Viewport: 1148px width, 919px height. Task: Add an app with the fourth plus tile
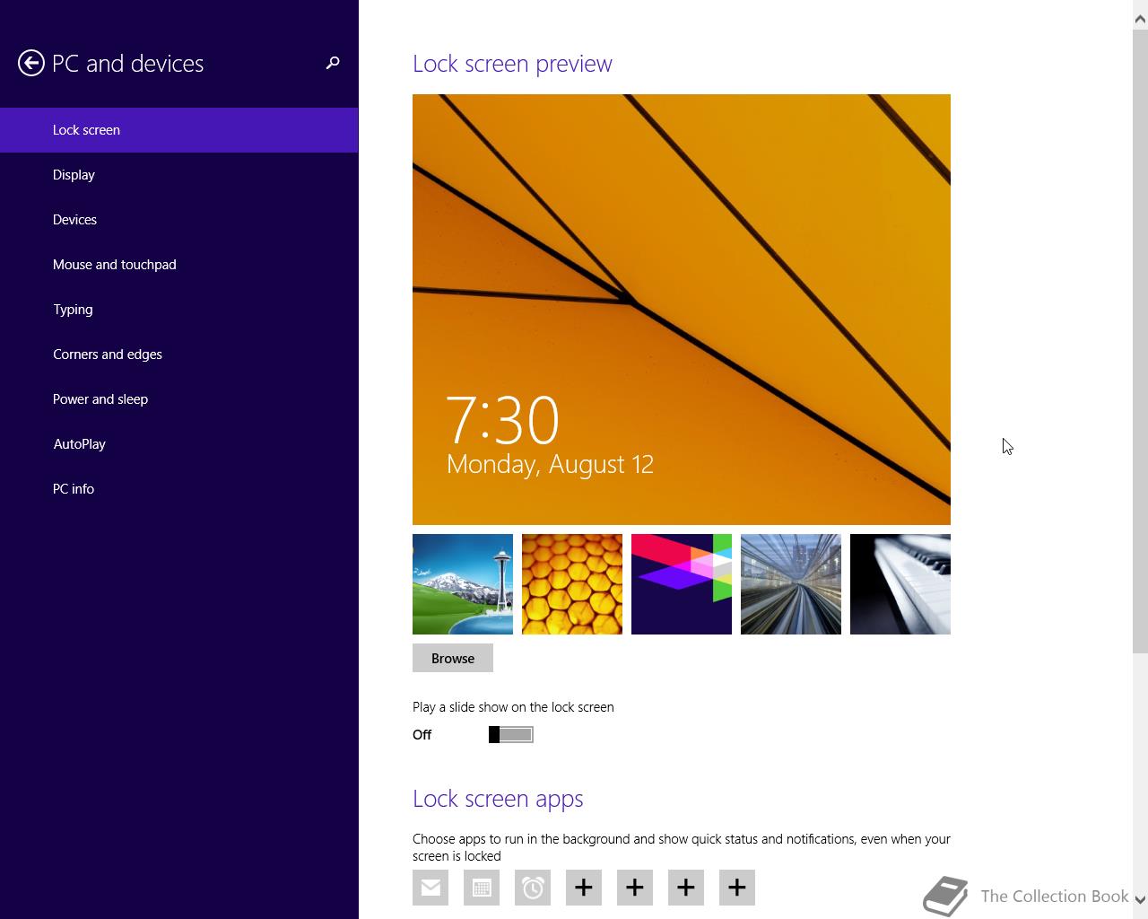[737, 888]
